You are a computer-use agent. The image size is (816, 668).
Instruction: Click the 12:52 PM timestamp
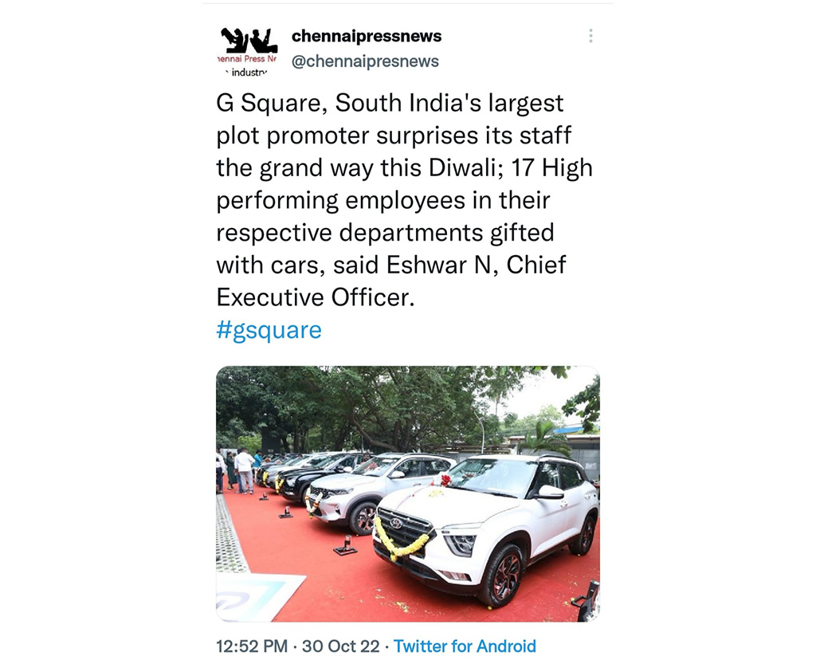252,646
